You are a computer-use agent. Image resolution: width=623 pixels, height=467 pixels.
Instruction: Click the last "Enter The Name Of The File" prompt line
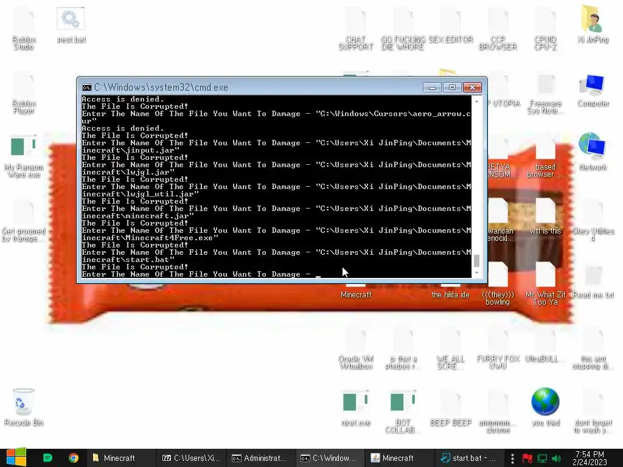(197, 274)
